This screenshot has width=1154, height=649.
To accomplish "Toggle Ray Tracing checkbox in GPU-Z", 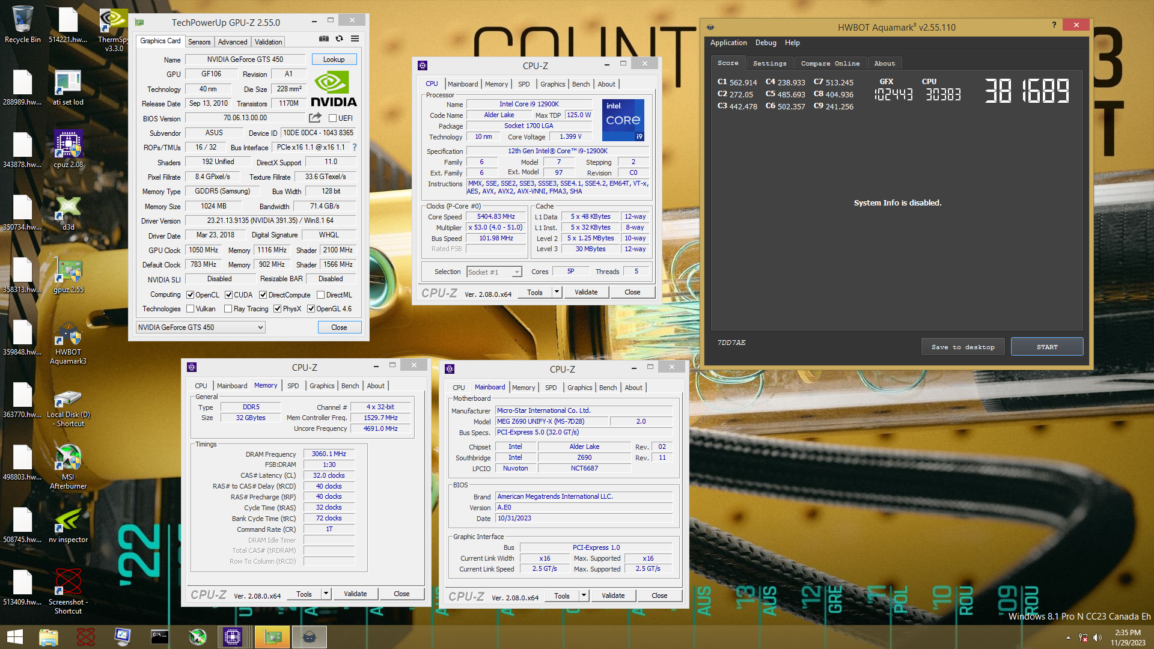I will tap(228, 309).
